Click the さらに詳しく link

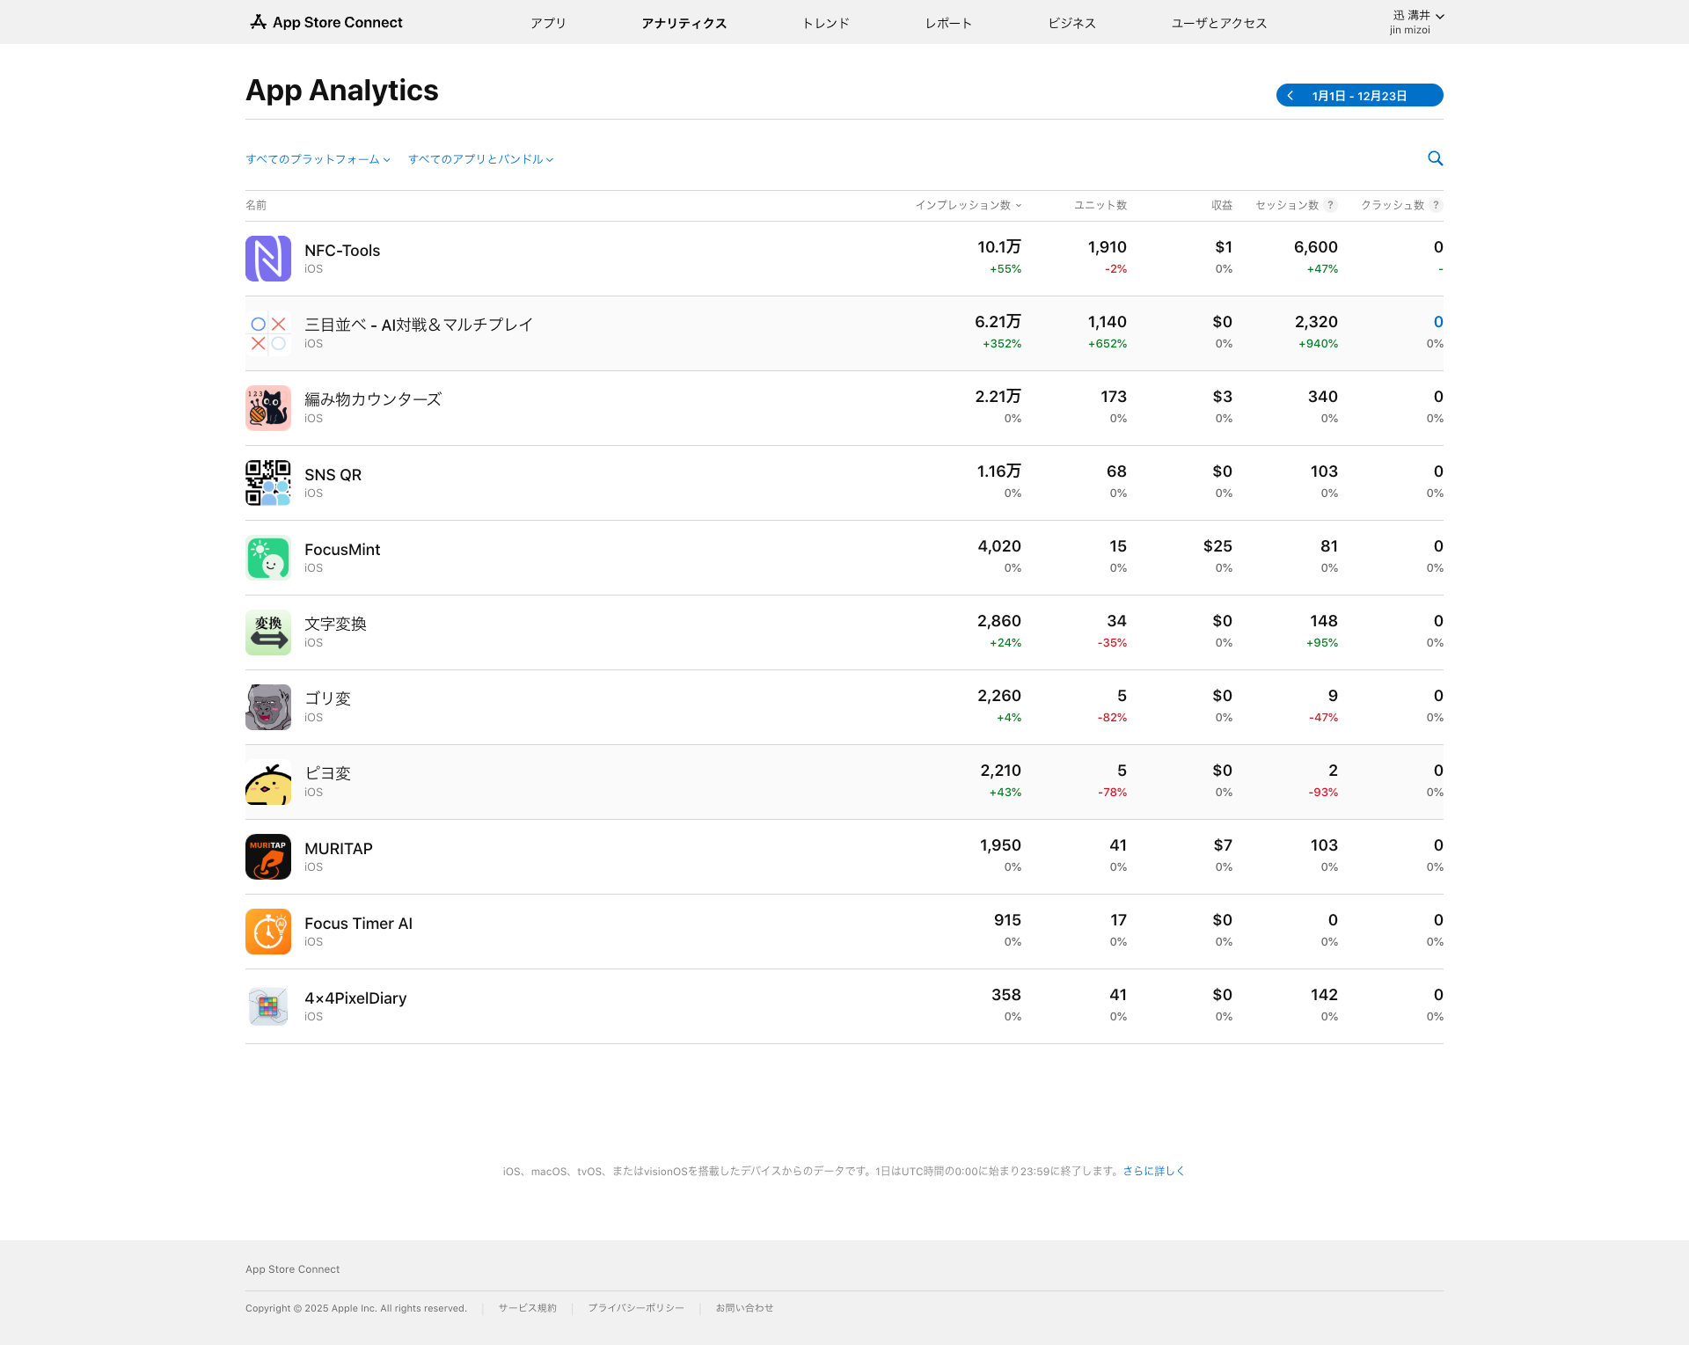[x=1153, y=1170]
